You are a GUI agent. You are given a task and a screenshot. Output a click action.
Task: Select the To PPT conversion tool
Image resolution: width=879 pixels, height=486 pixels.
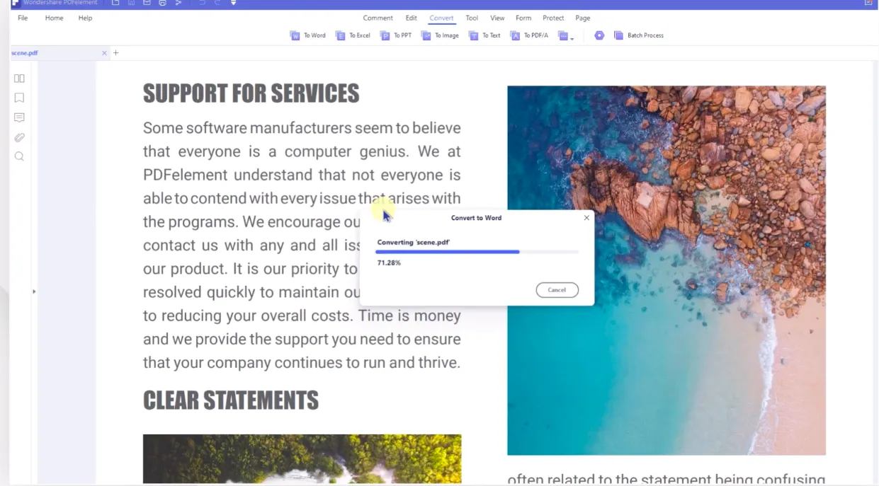point(396,35)
